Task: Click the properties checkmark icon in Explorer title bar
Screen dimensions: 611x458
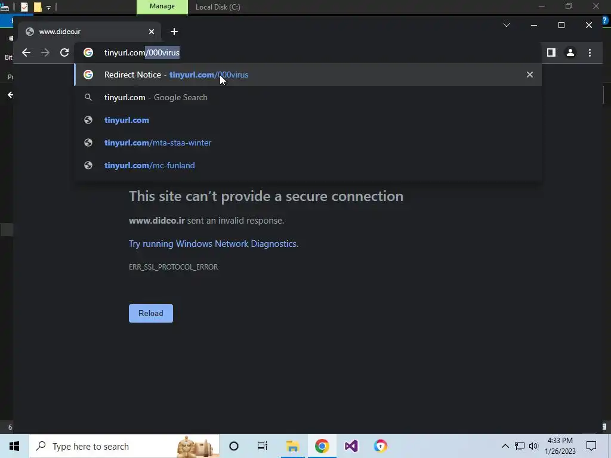Action: 24,7
